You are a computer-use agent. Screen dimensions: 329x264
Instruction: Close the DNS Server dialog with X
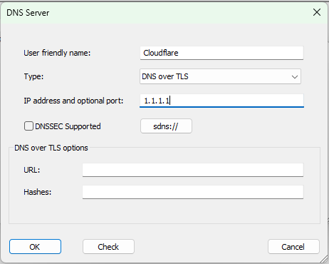click(317, 12)
